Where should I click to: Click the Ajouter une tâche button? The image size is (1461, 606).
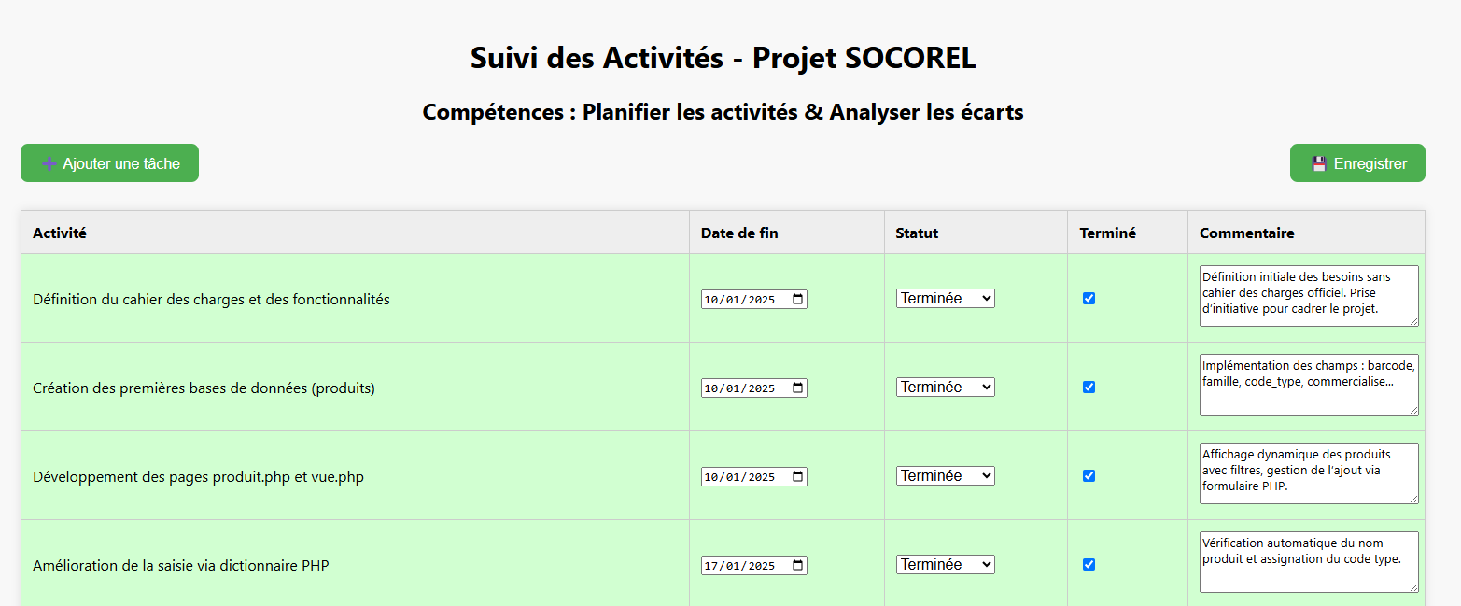tap(109, 163)
